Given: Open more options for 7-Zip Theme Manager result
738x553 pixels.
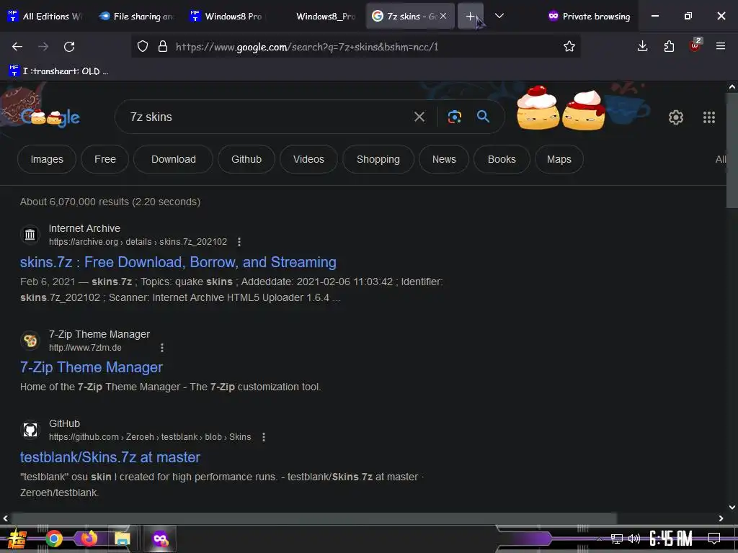Looking at the screenshot, I should coord(162,348).
